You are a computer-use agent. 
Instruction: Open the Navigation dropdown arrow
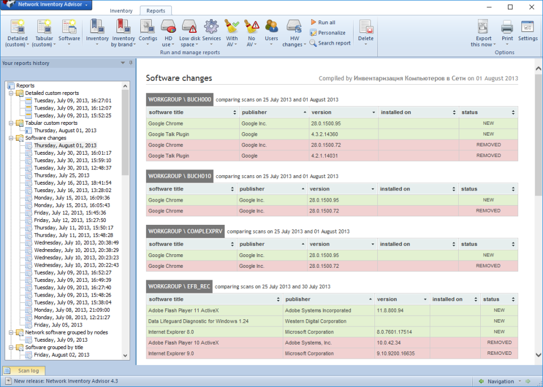tap(519, 381)
